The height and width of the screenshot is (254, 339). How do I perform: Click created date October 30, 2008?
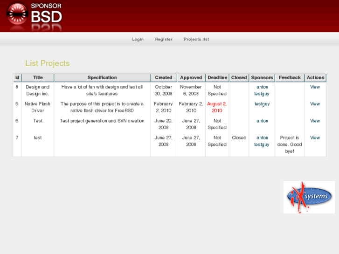164,90
